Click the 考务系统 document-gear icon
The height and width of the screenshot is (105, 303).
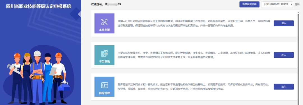tap(104, 53)
